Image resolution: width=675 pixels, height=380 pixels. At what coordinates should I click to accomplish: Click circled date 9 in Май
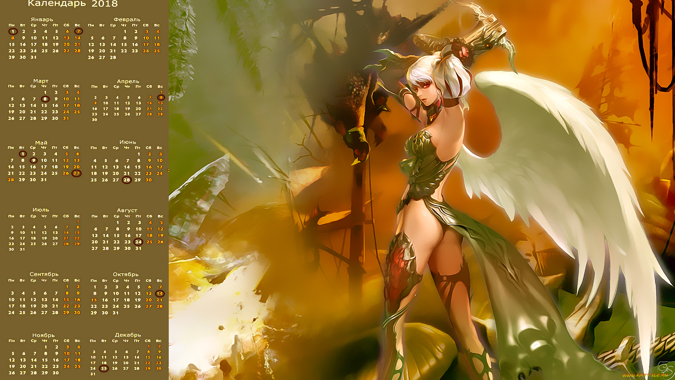[x=33, y=160]
